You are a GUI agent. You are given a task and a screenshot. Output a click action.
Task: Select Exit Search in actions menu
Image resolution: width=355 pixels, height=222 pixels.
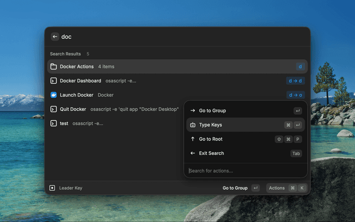point(211,153)
